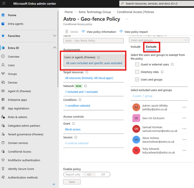Click the Users person icon in sidebar
This screenshot has height=188, width=194.
[3, 65]
